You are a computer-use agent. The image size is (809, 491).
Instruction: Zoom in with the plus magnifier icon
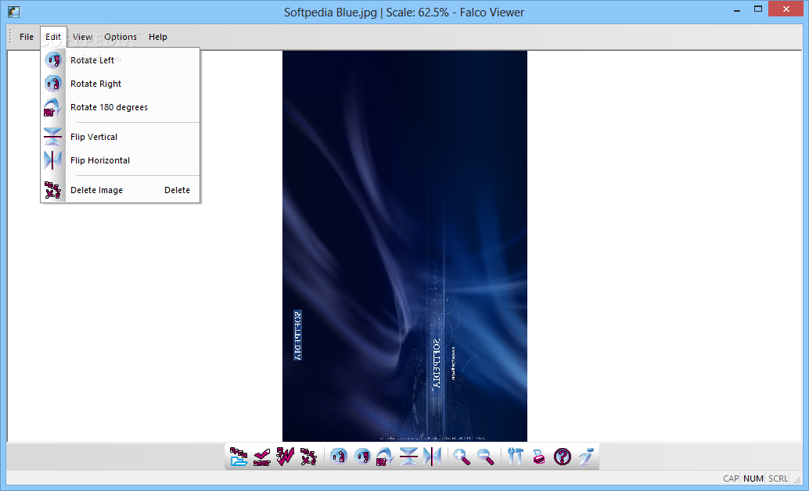[462, 457]
